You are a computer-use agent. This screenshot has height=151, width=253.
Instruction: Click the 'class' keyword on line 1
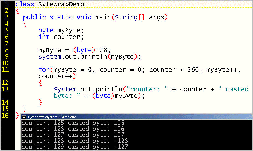25,4
